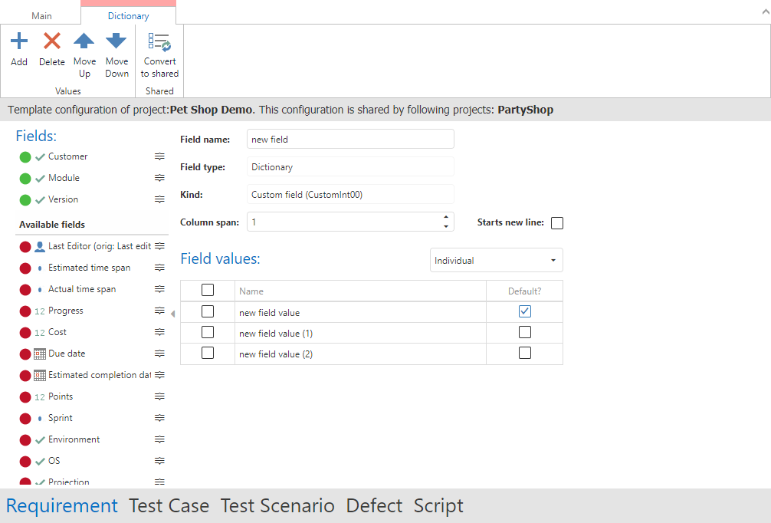Click the Convert to shared icon

pos(159,42)
